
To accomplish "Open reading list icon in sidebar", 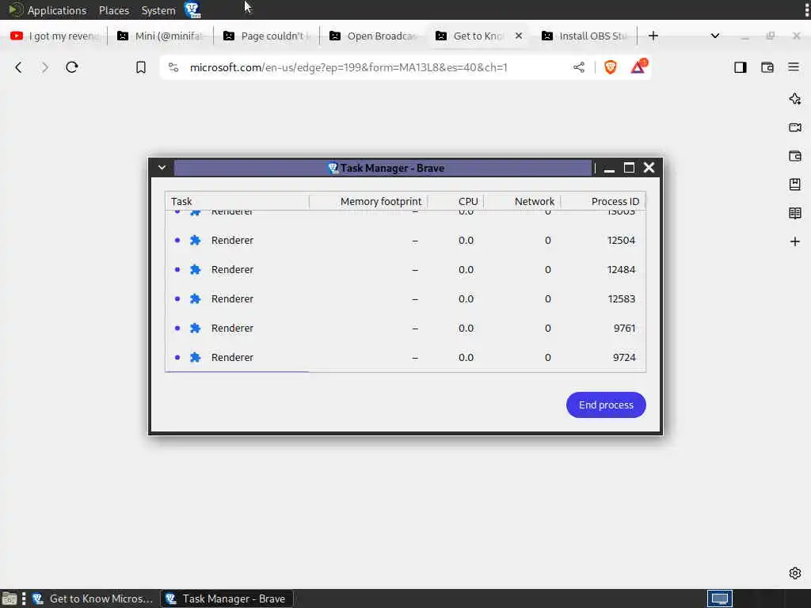I will [x=795, y=212].
